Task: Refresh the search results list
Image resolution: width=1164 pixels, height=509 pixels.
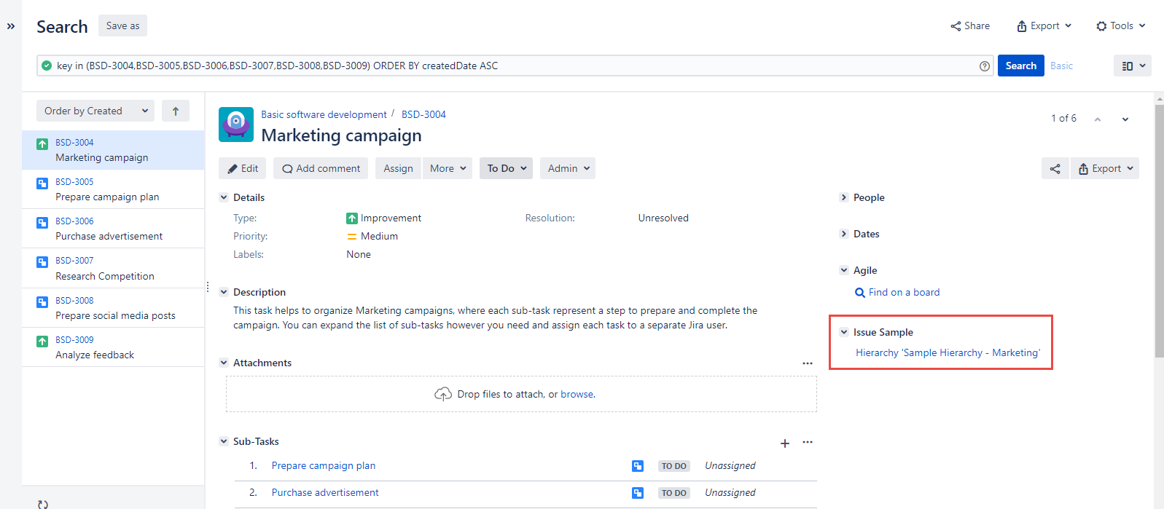Action: tap(43, 504)
